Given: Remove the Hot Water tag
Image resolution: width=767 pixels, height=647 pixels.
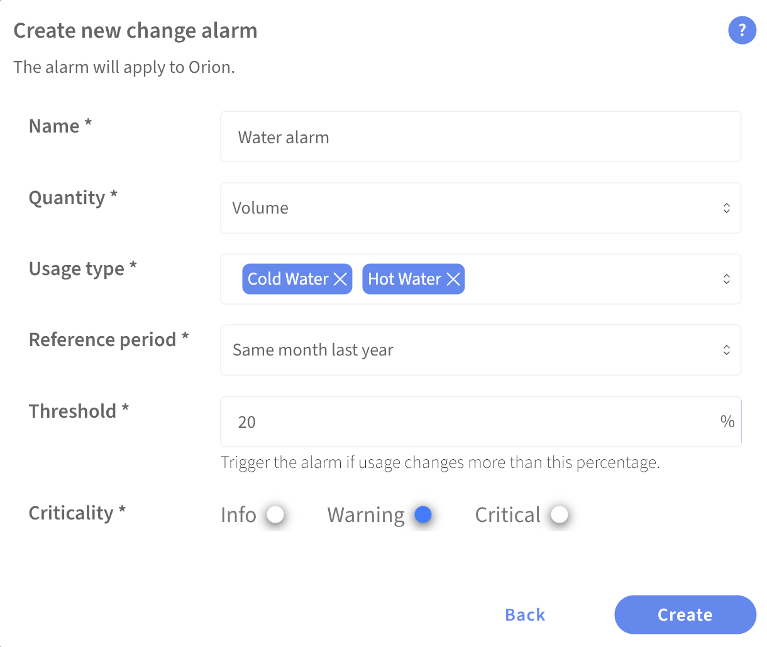Looking at the screenshot, I should pos(453,279).
